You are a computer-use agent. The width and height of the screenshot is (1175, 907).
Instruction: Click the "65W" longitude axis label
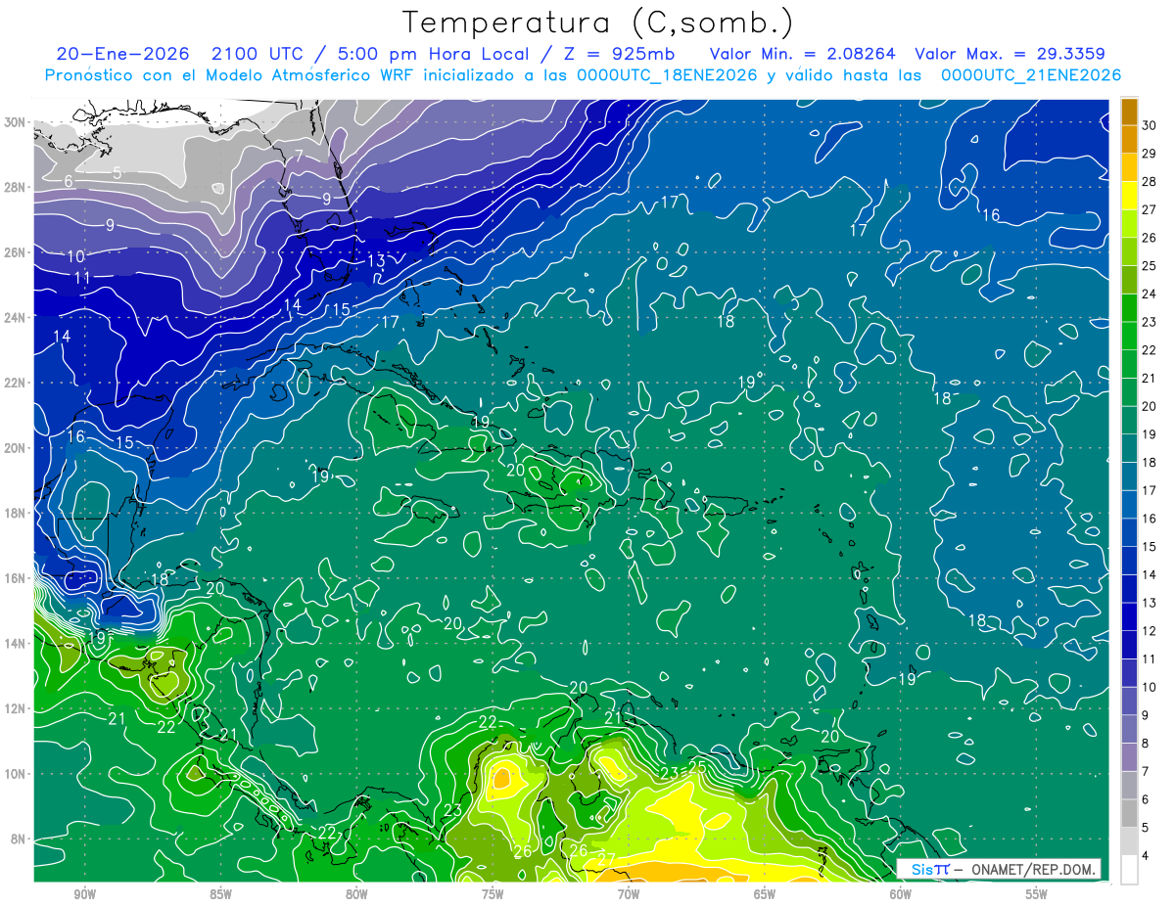tap(765, 894)
